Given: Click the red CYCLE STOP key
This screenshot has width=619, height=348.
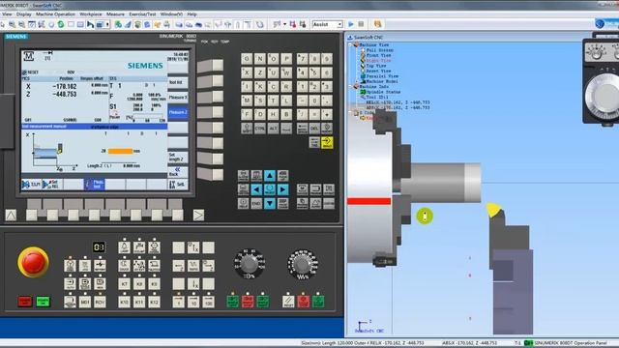Looking at the screenshot, I should [x=303, y=302].
